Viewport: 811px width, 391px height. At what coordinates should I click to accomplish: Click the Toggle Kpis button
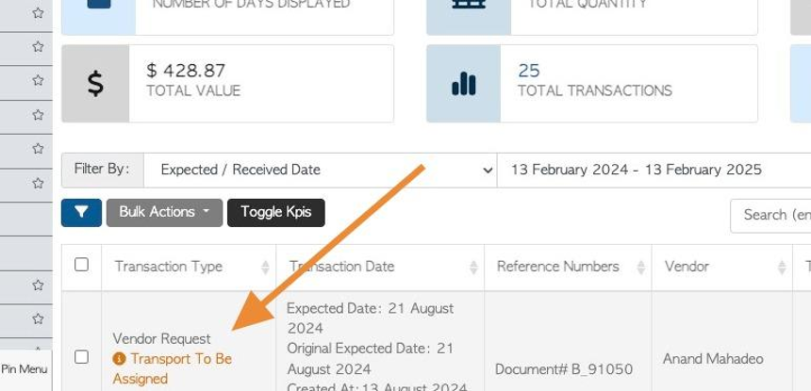coord(276,213)
